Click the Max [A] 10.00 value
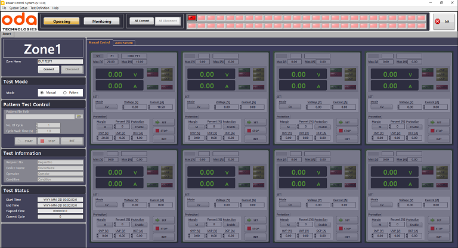 coord(140,61)
